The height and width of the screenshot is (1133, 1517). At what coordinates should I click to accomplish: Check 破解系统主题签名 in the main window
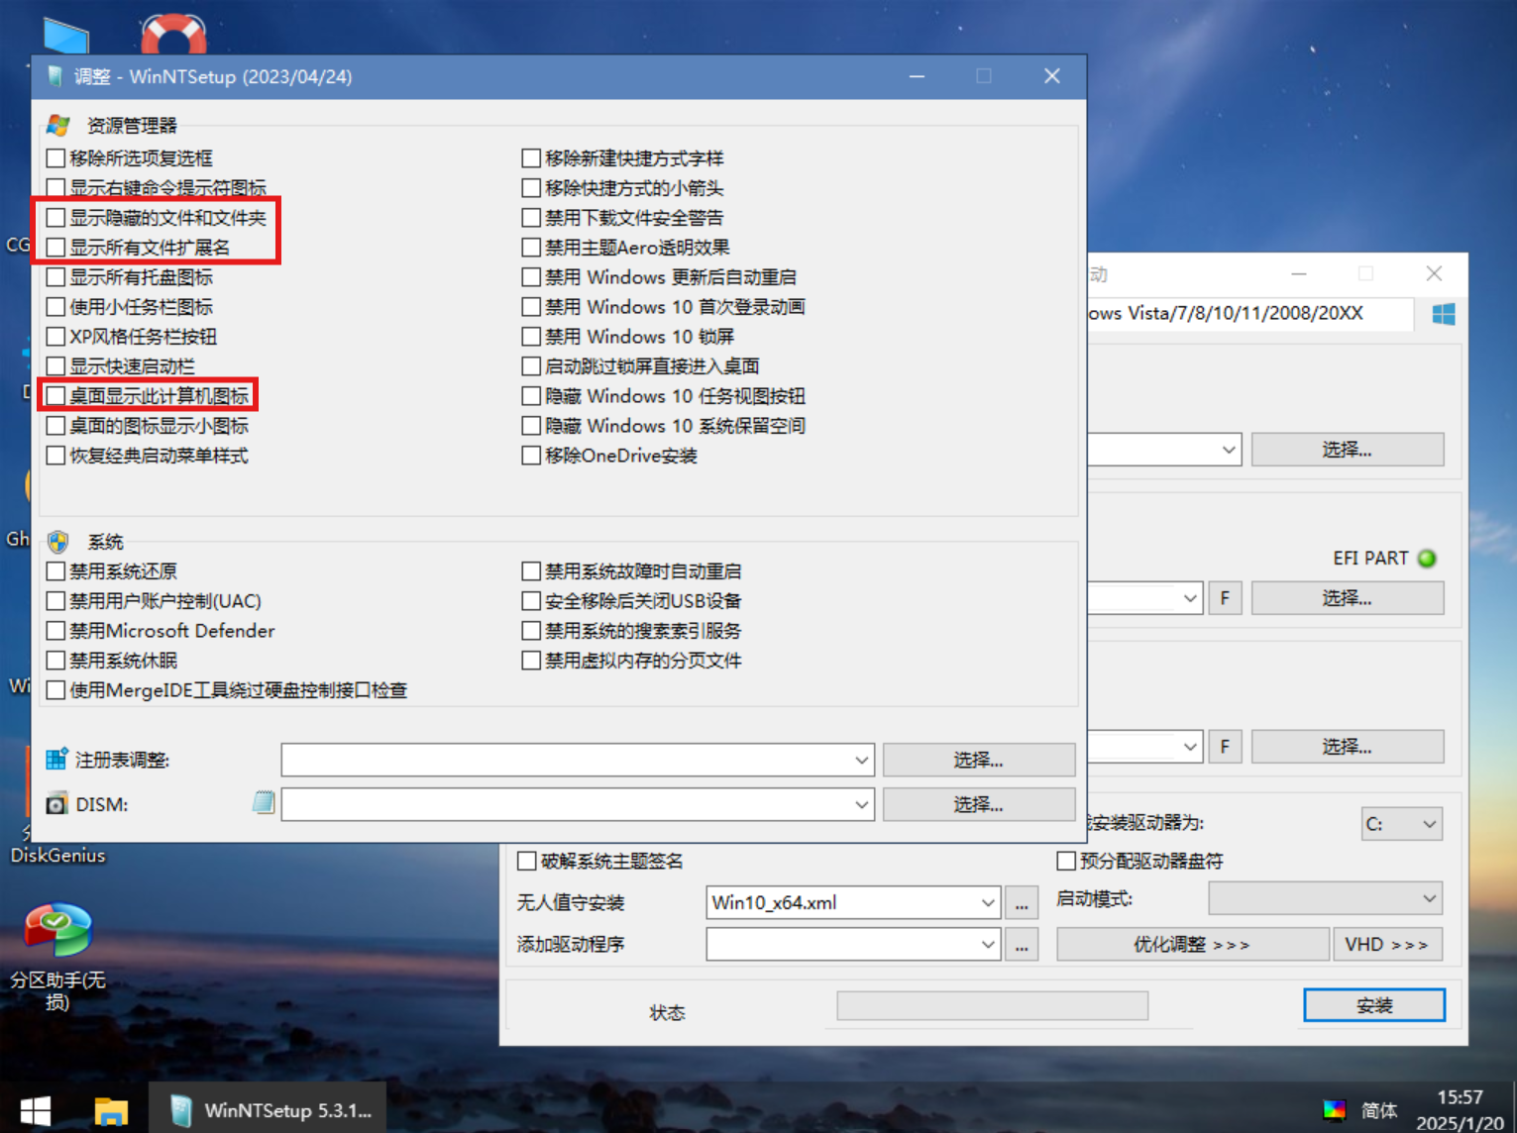527,861
